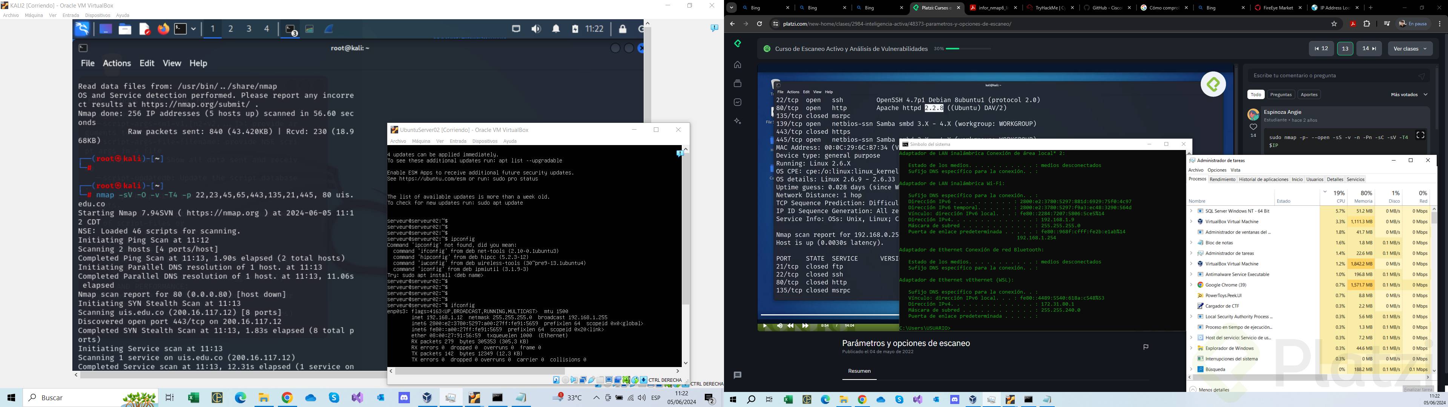The image size is (1448, 407).
Task: Launch Firefox from the Kali panel
Action: point(163,29)
